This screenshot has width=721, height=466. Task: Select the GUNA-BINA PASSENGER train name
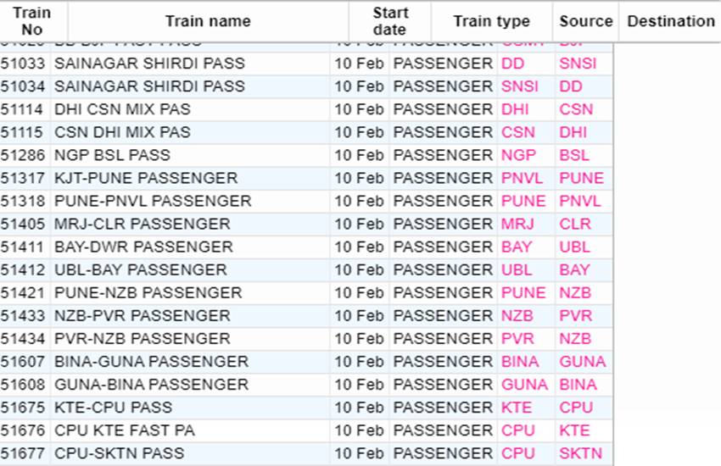(x=151, y=385)
